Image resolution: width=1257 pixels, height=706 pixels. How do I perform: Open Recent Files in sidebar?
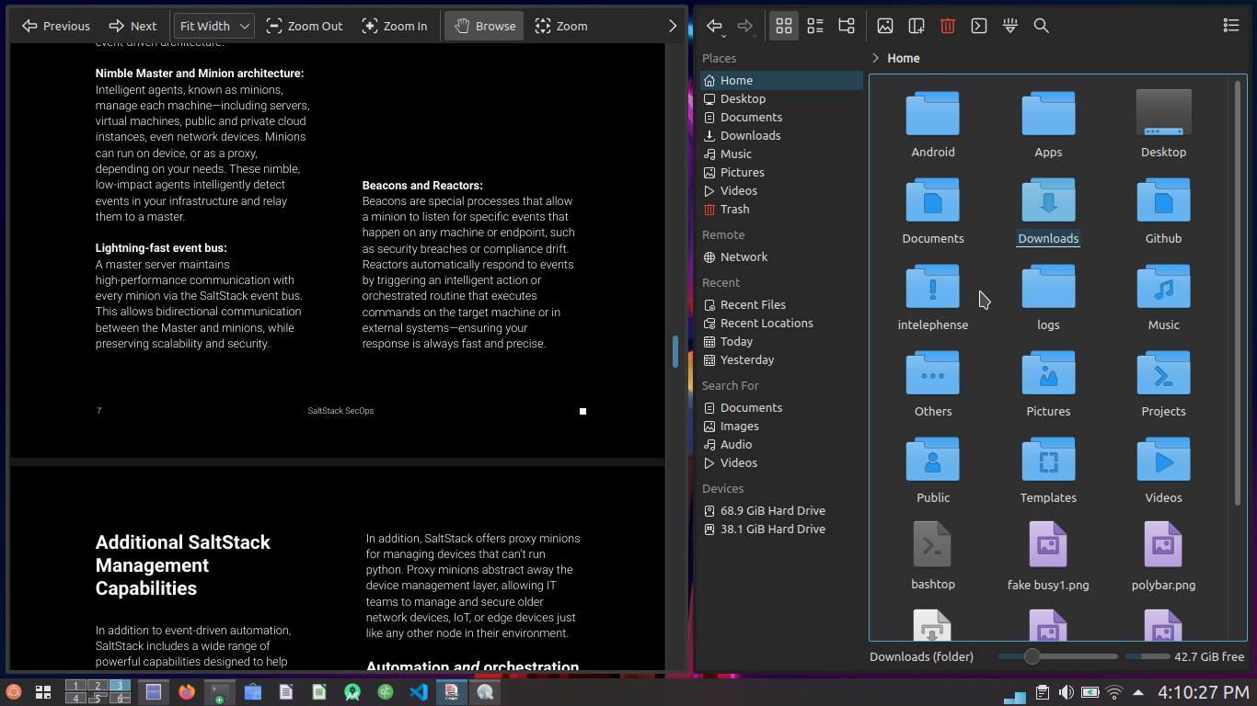click(x=781, y=304)
